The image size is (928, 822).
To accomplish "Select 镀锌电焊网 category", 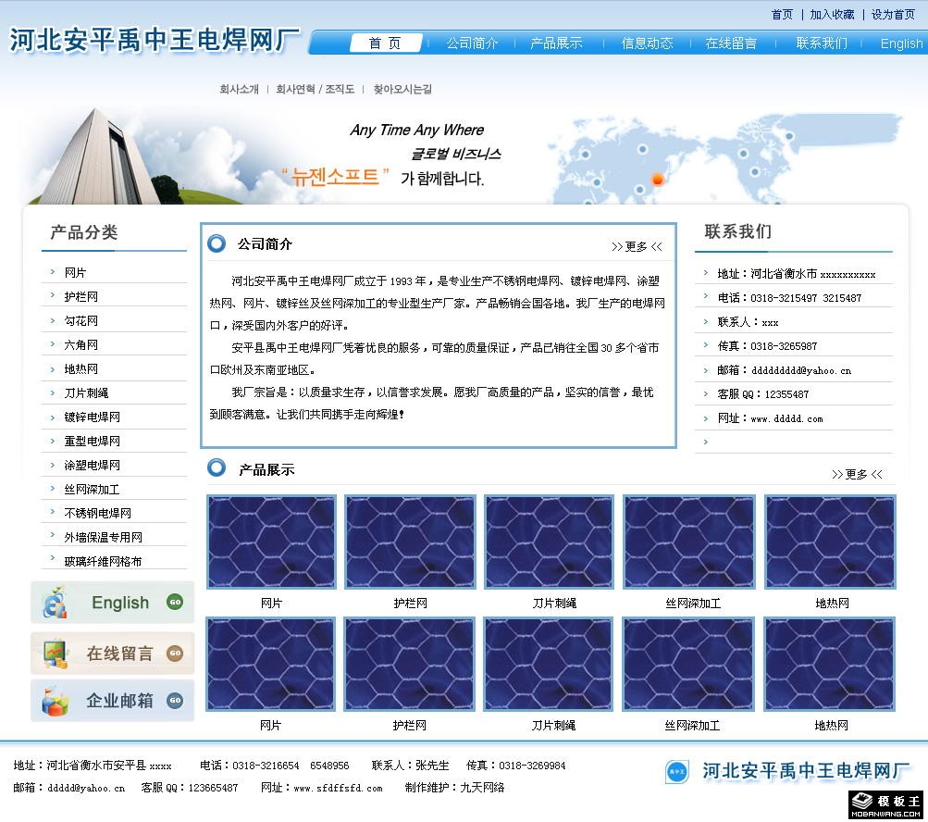I will pos(93,417).
